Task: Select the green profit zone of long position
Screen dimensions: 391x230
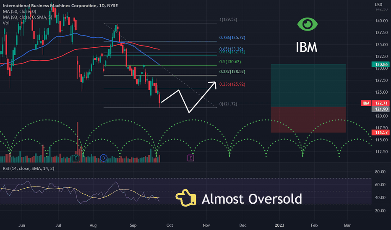Action: (308, 86)
